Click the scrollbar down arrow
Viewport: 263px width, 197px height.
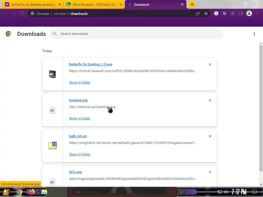pyautogui.click(x=261, y=184)
